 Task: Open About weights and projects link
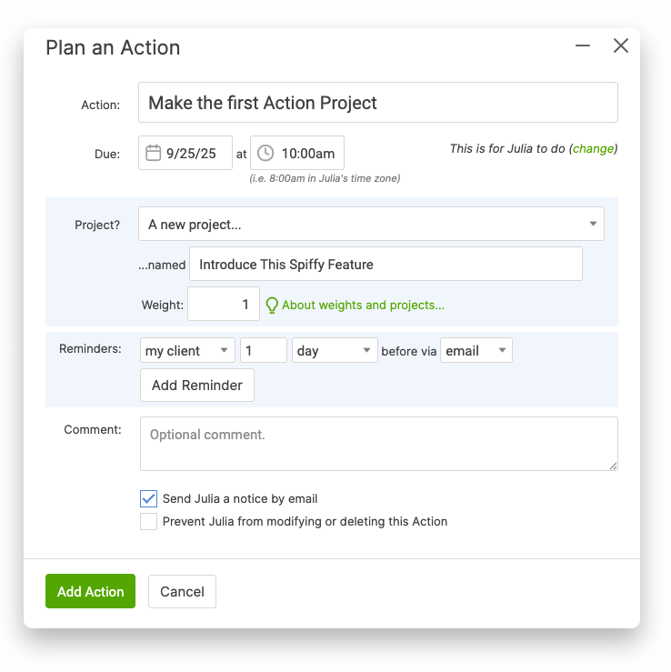(363, 306)
